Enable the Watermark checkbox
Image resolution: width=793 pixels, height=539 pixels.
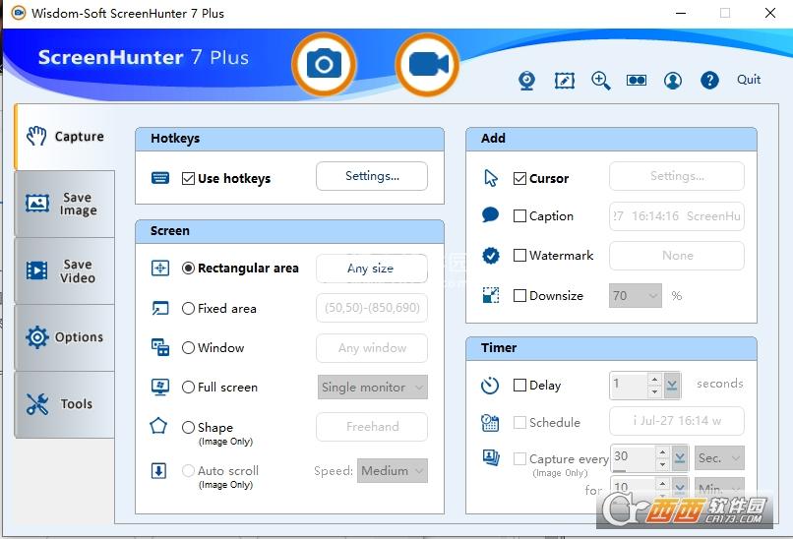click(x=519, y=256)
